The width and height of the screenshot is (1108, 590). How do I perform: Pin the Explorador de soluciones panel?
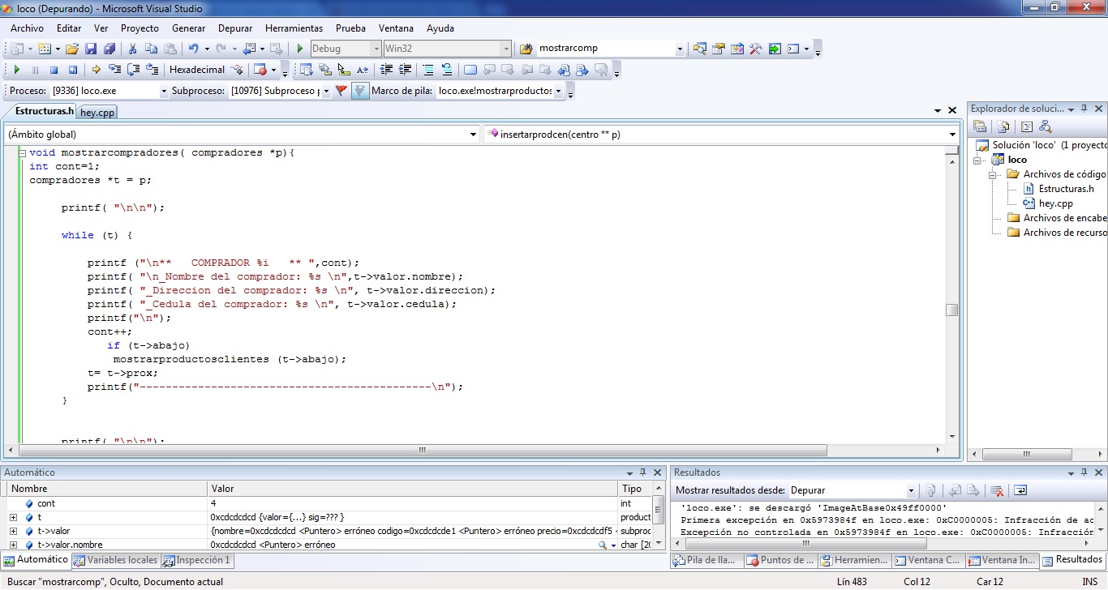[1084, 109]
